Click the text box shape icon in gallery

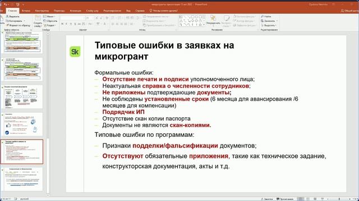181,17
